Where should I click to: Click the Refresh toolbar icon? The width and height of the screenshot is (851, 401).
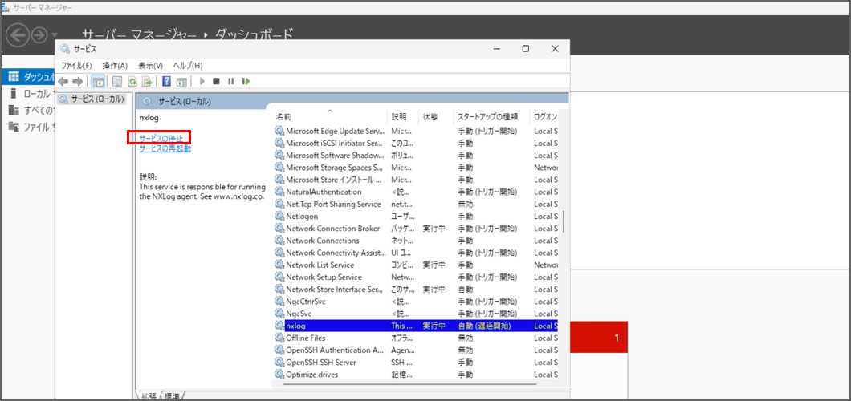point(132,81)
